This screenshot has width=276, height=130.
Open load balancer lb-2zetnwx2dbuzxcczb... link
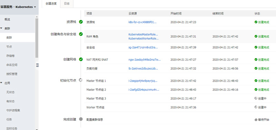[x=143, y=68]
